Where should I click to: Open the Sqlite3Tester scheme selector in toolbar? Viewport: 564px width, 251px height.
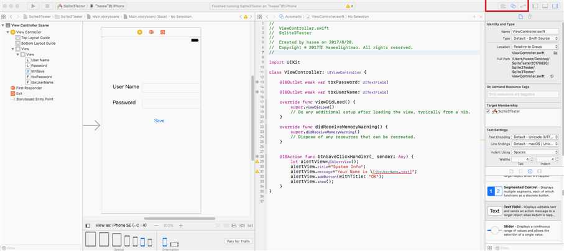pyautogui.click(x=72, y=6)
